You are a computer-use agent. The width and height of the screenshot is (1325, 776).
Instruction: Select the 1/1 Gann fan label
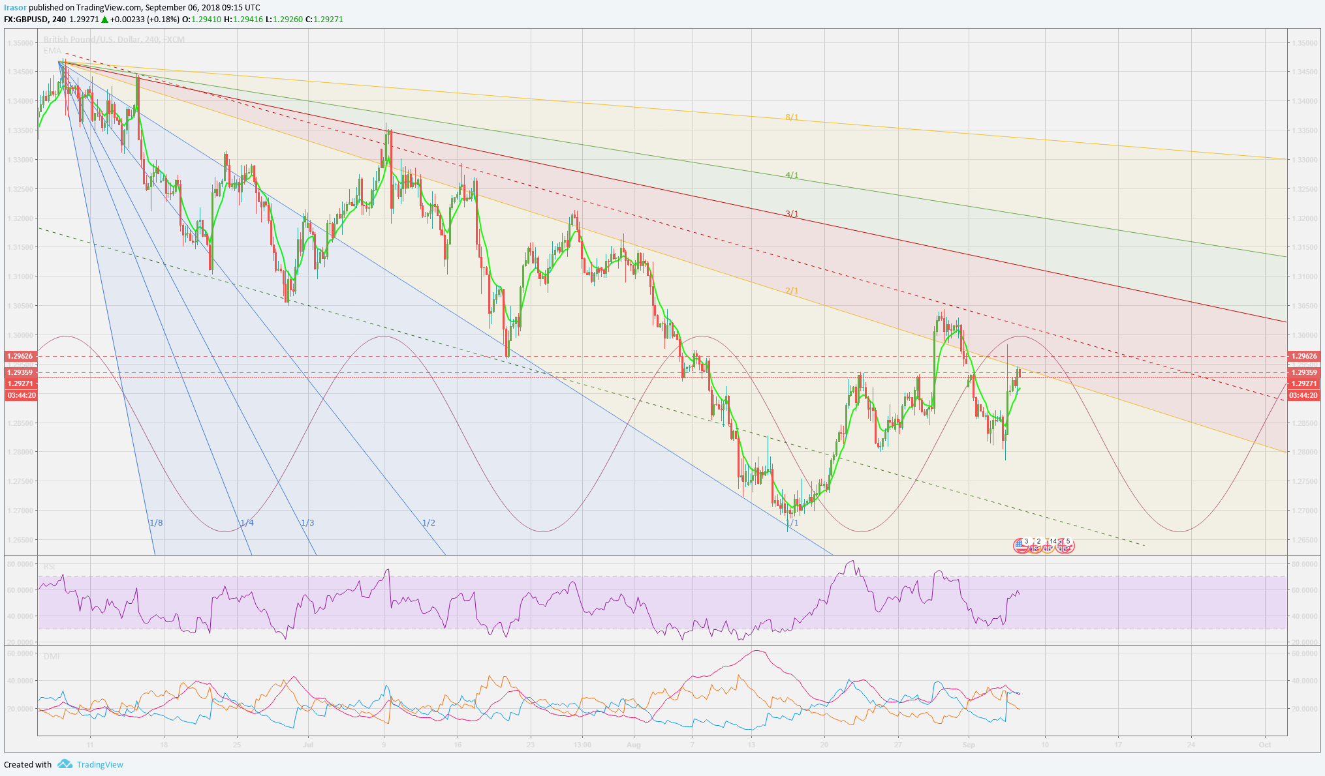pyautogui.click(x=792, y=523)
